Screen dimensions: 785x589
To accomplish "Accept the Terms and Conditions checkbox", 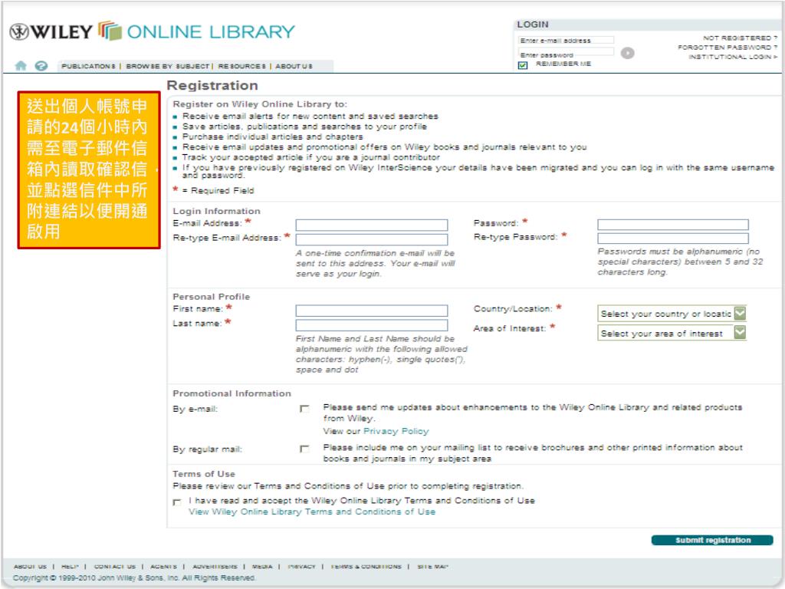I will click(x=177, y=502).
